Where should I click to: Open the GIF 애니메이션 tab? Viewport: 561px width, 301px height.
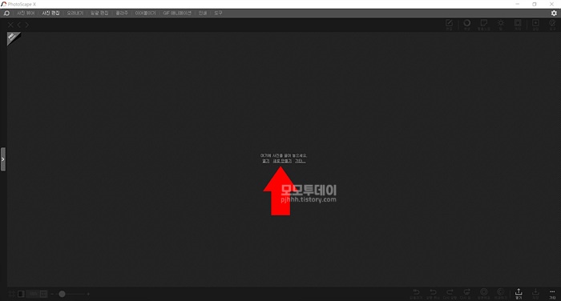177,13
